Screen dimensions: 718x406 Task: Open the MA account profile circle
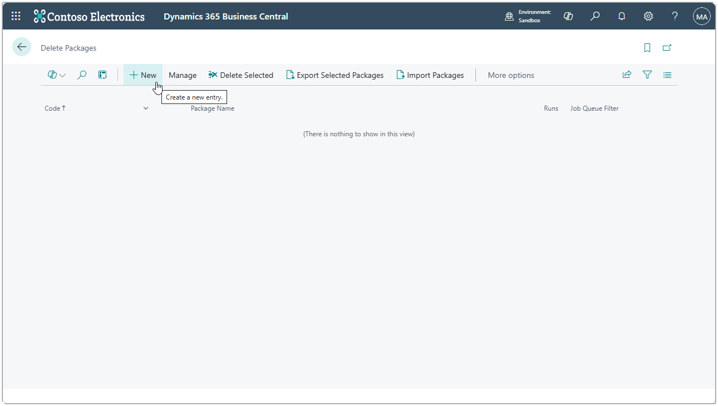point(701,16)
